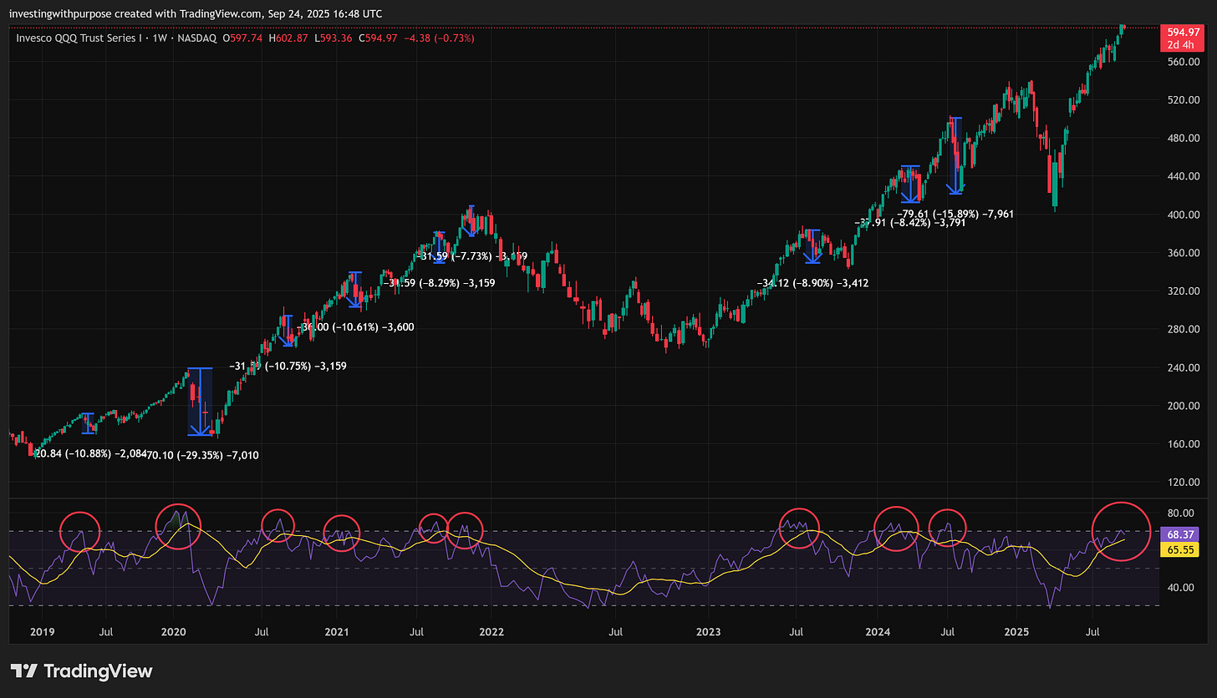This screenshot has width=1217, height=698.
Task: Click the 40.00 RSI axis label
Action: 1182,588
